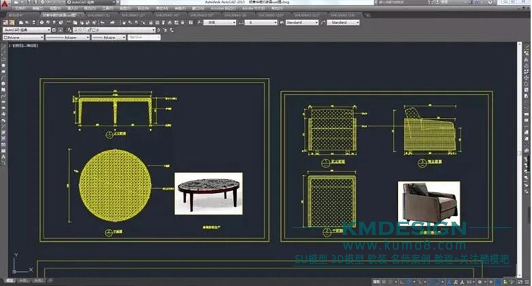Switch to the Model tab at bottom
The height and width of the screenshot is (286, 532).
10,282
